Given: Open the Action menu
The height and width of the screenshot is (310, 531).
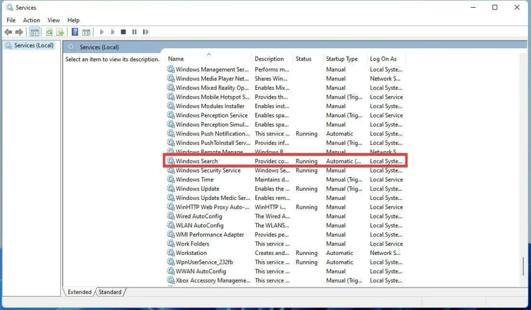Looking at the screenshot, I should [31, 20].
